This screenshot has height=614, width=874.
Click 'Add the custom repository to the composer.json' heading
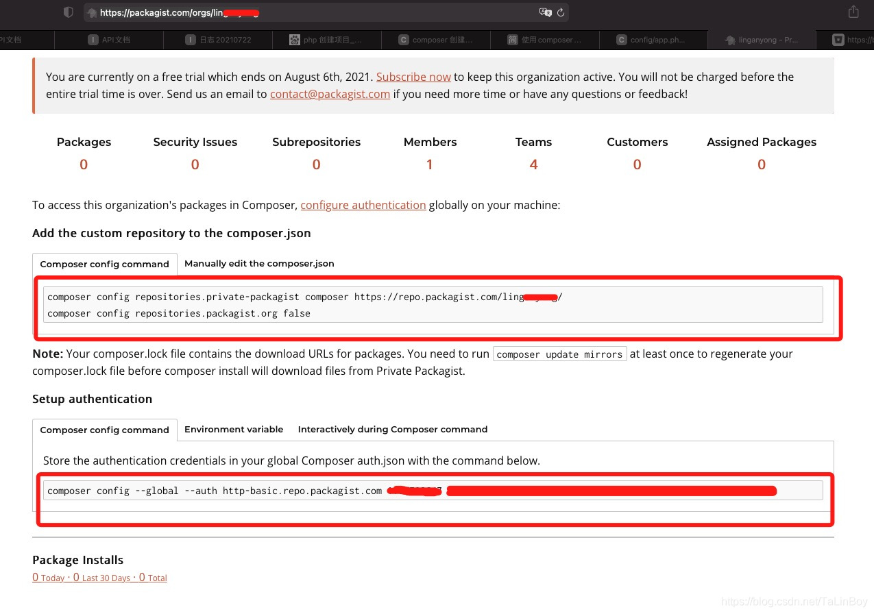171,233
